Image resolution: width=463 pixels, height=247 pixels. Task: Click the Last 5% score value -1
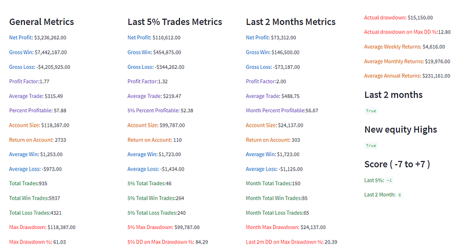point(389,180)
